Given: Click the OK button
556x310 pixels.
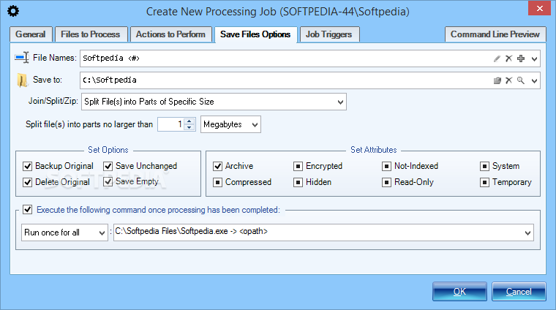Looking at the screenshot, I should click(459, 292).
